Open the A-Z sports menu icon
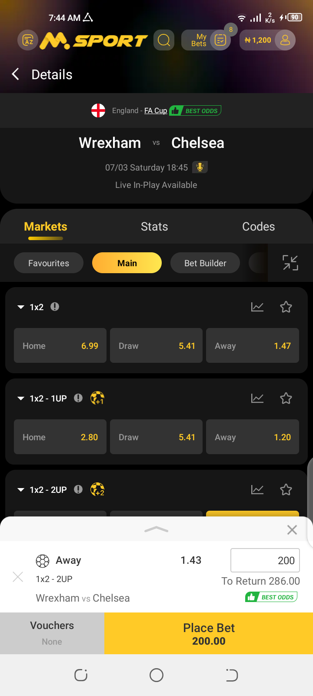This screenshot has width=313, height=696. (x=28, y=40)
